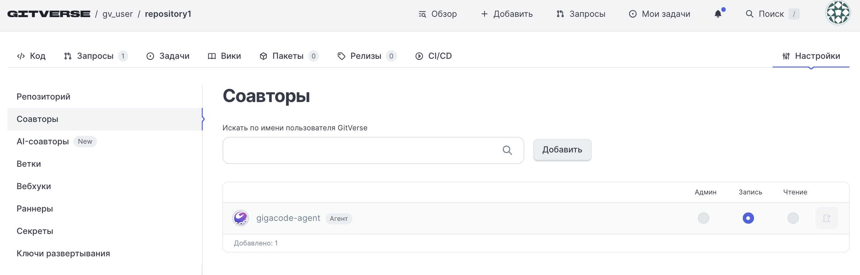The height and width of the screenshot is (275, 860).
Task: Click the Вики book icon
Action: tap(212, 56)
